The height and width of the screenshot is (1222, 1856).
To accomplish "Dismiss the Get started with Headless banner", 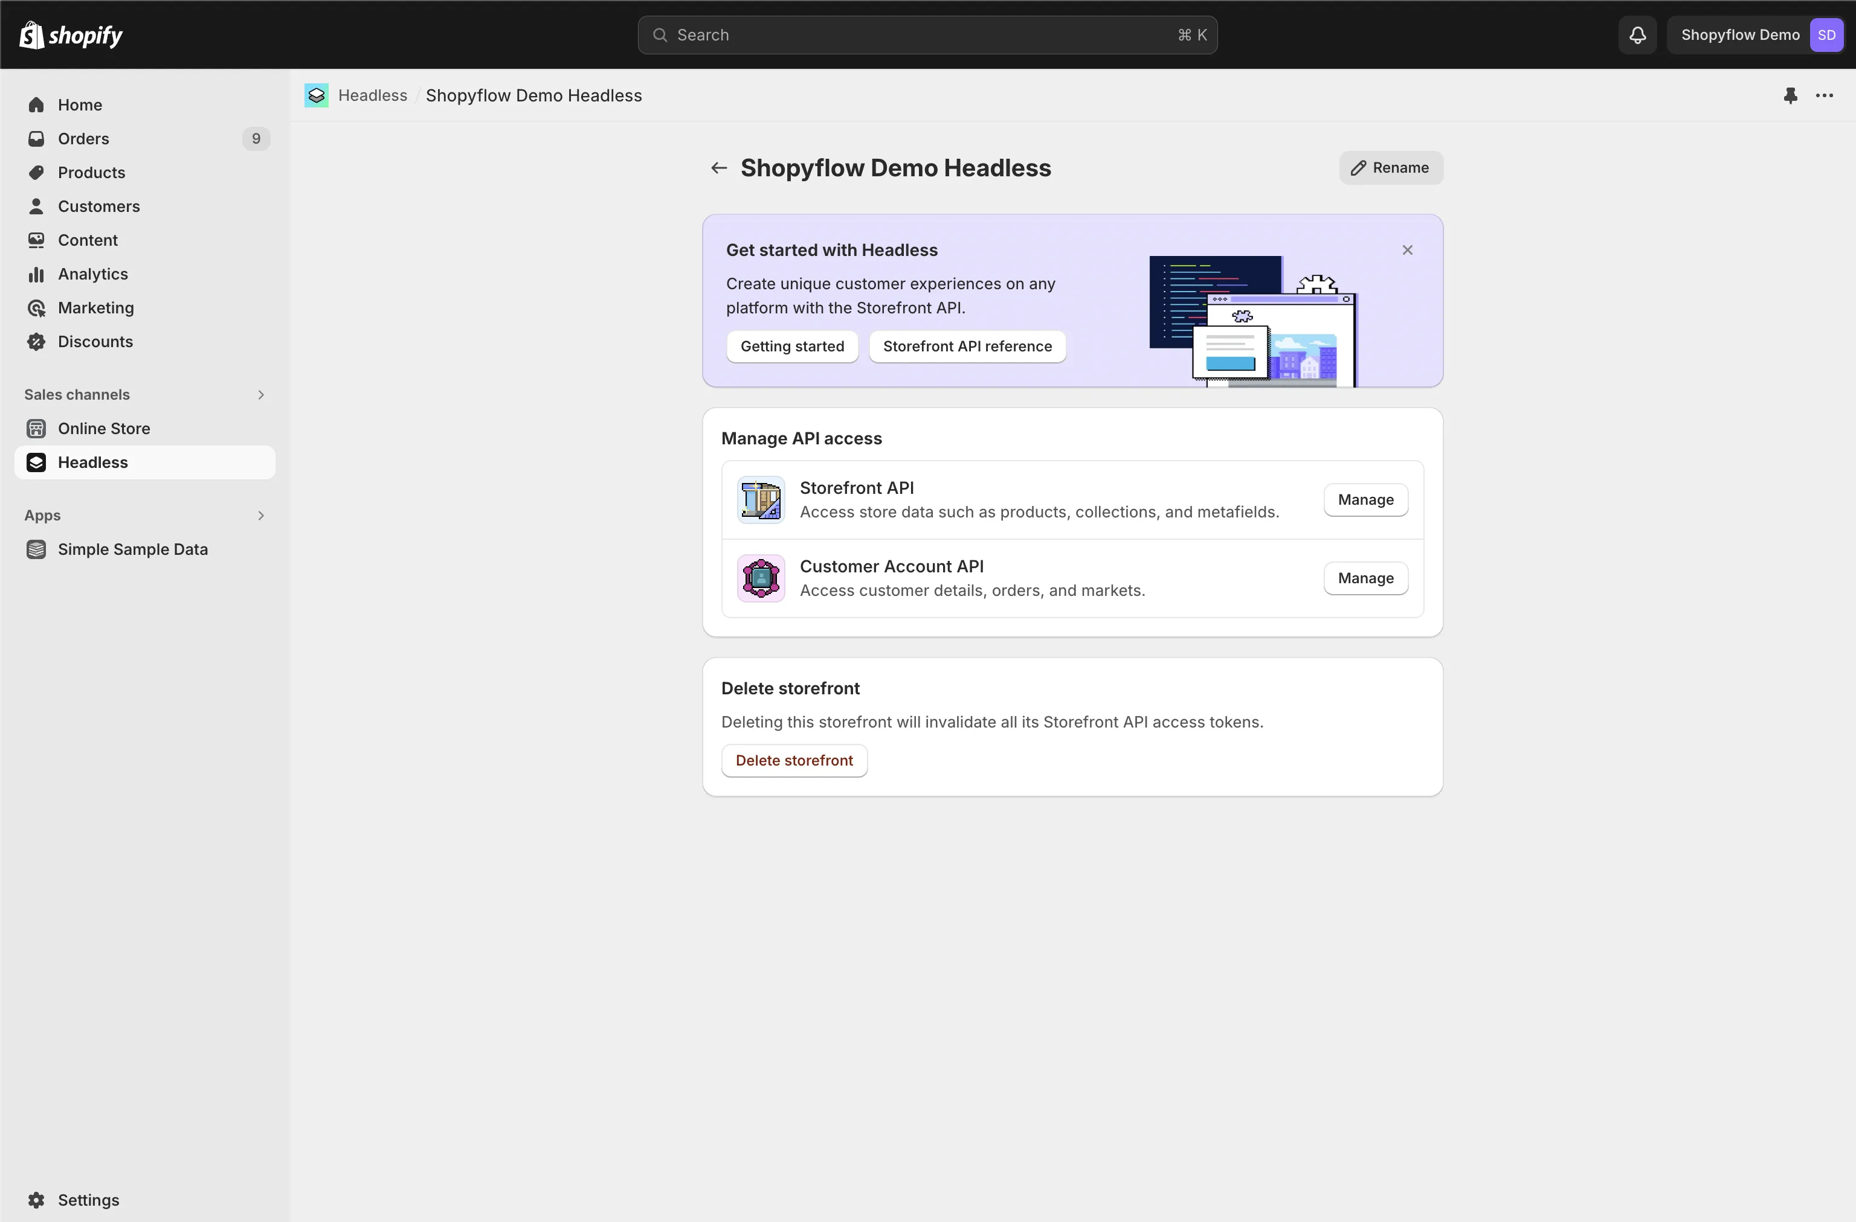I will click(x=1408, y=250).
